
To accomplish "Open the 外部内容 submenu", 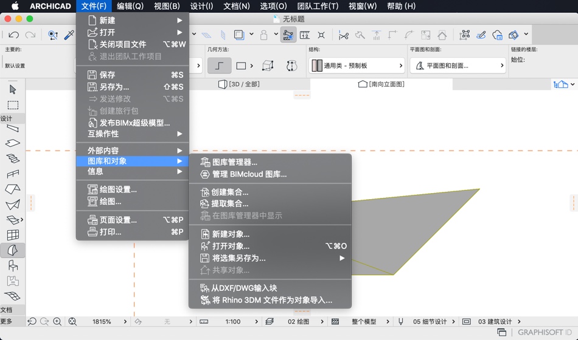I will tap(133, 151).
